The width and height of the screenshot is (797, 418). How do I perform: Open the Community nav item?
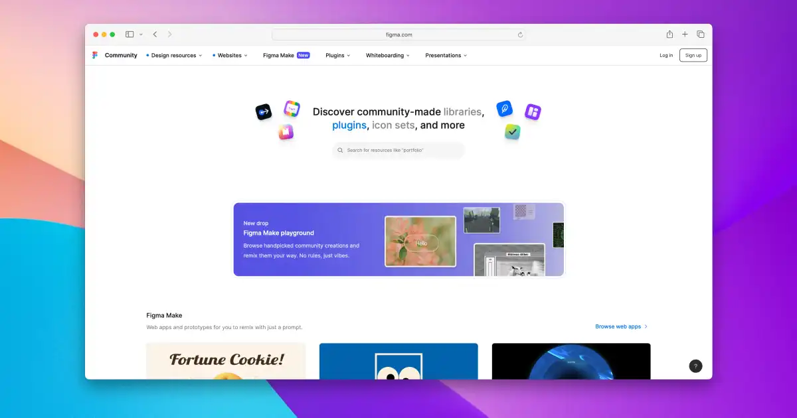click(121, 55)
